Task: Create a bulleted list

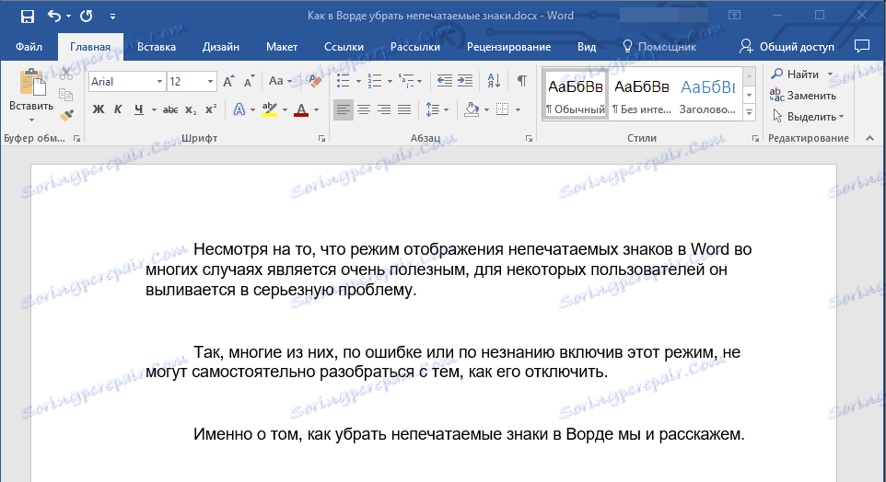Action: 343,81
